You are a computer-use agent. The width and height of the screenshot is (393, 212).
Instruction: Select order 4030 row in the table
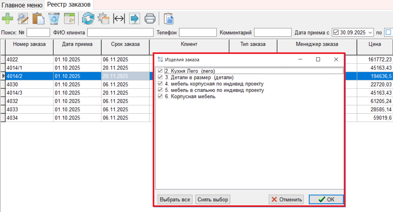click(x=30, y=84)
